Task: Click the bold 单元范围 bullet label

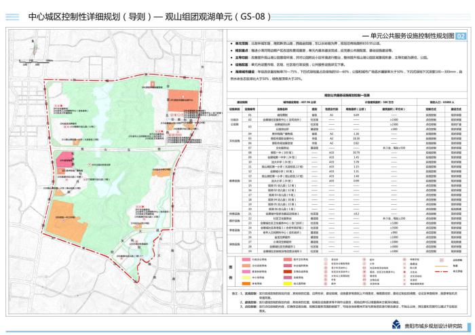Action: (x=242, y=43)
